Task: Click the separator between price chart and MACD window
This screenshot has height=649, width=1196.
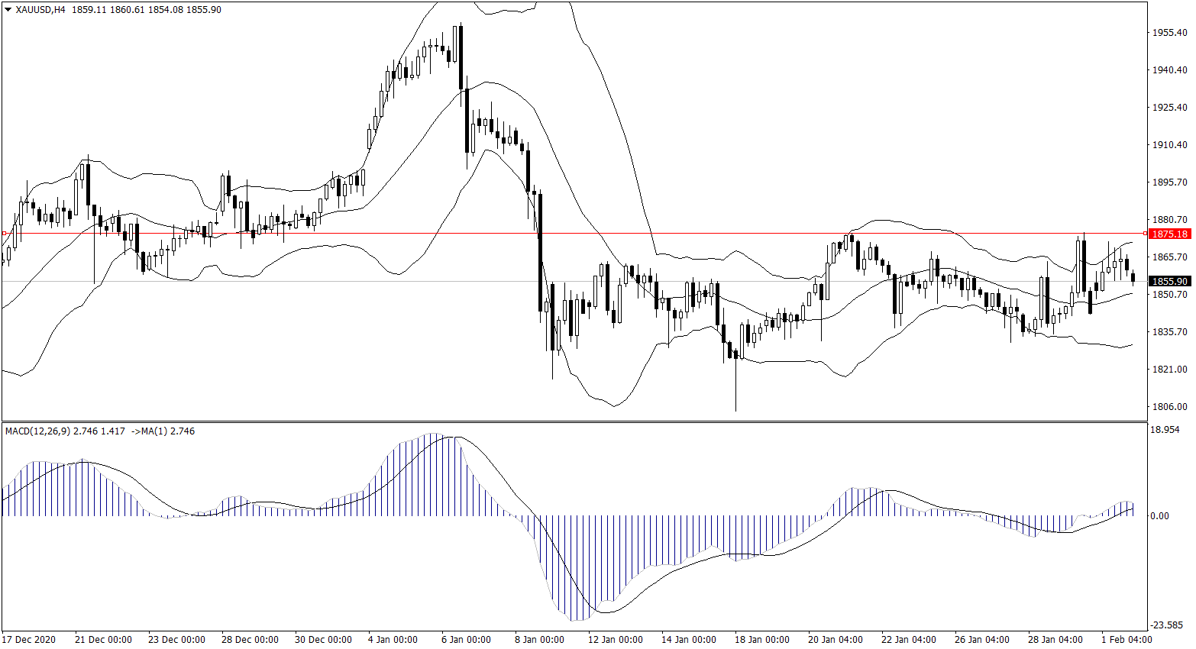Action: click(x=573, y=421)
